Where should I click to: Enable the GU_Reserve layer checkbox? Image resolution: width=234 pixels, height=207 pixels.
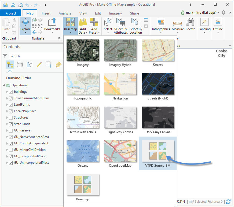10,130
